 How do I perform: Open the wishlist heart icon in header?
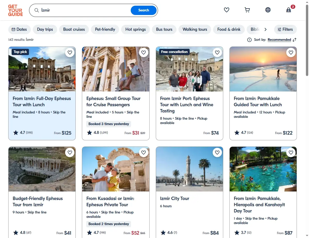pyautogui.click(x=226, y=10)
